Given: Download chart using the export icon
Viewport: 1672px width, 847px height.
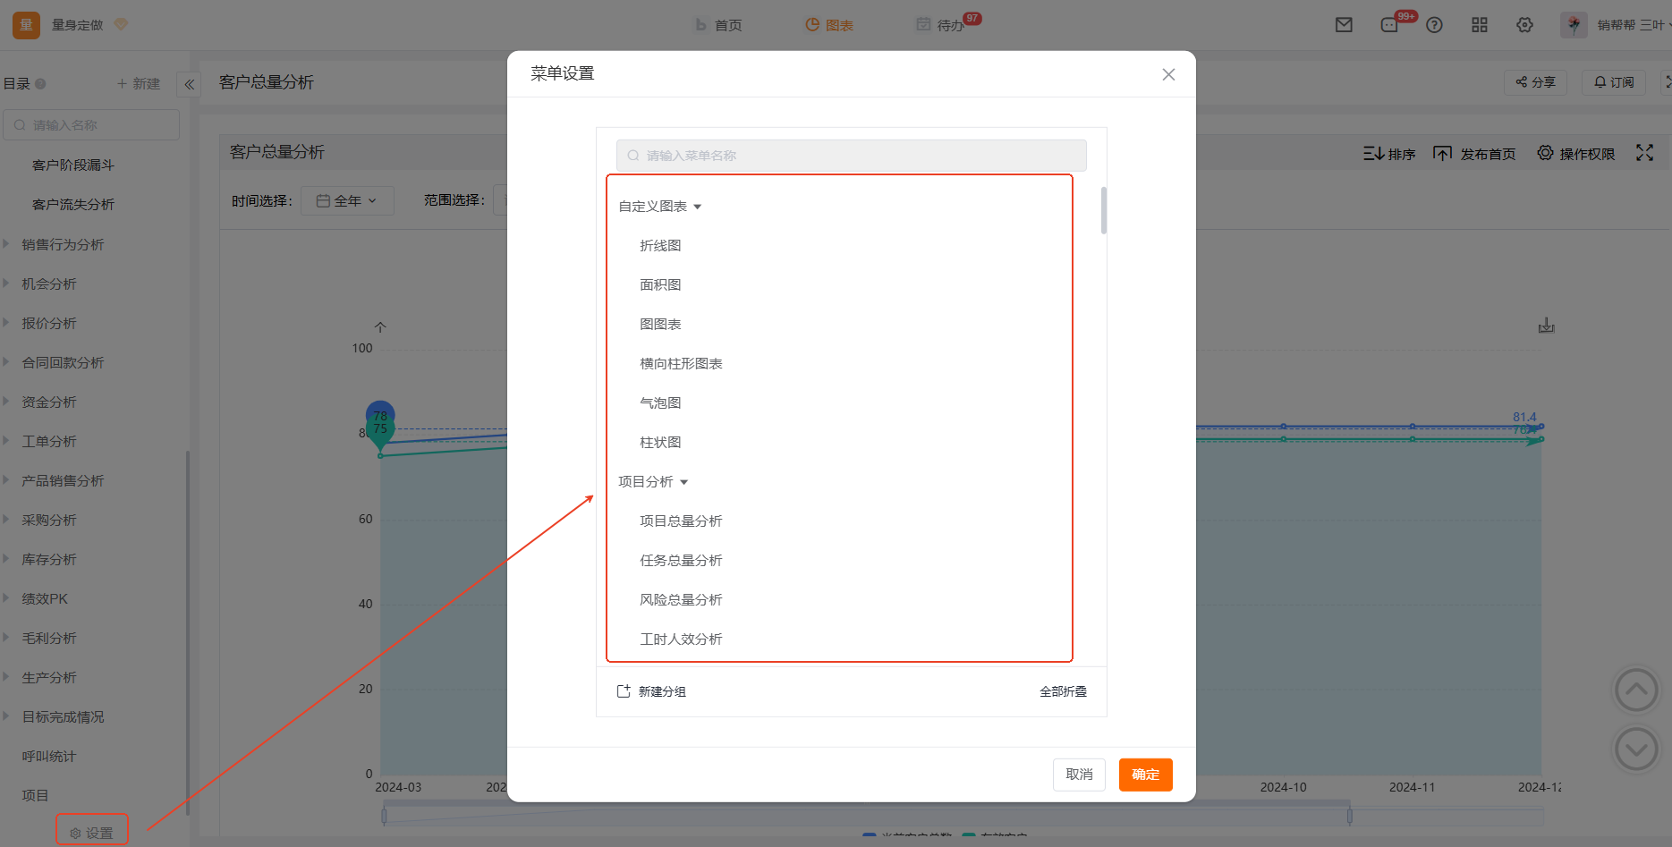Looking at the screenshot, I should pos(1546,326).
